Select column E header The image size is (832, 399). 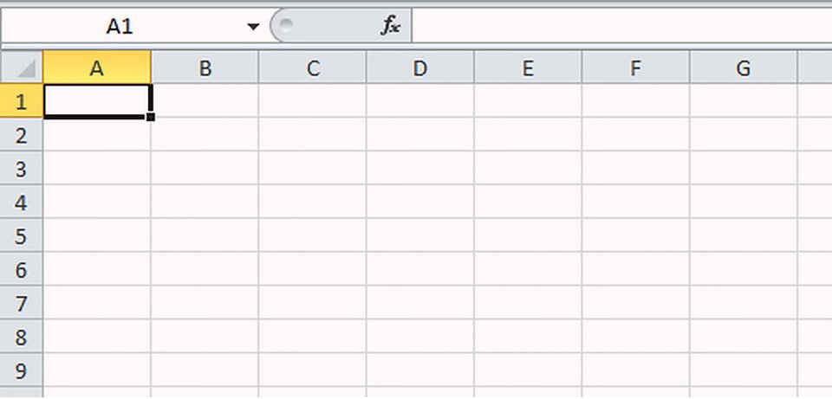tap(528, 68)
